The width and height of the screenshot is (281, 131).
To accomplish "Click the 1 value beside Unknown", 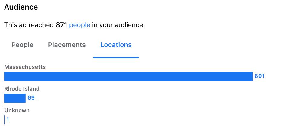I will pyautogui.click(x=8, y=120).
